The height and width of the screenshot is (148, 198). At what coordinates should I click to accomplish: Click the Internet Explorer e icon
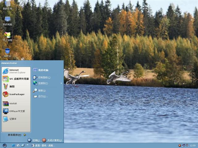click(x=6, y=71)
